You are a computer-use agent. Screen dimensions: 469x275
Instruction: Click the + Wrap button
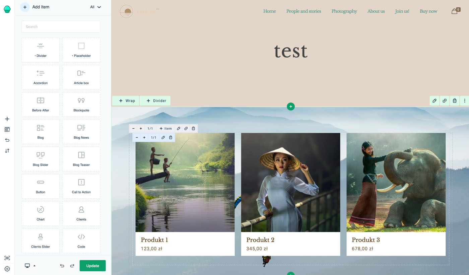(126, 101)
